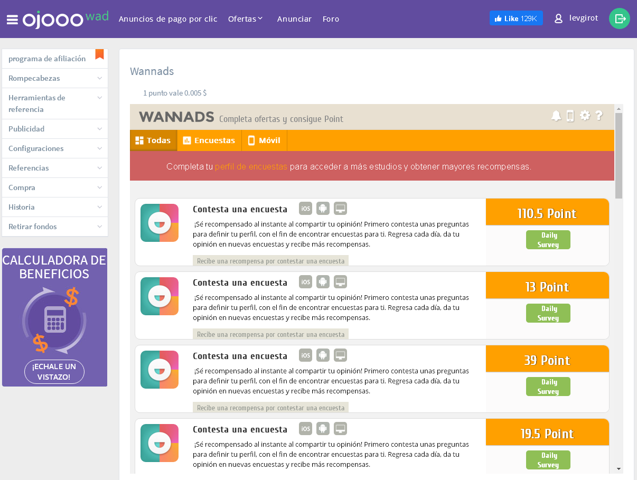Click the survey app thumbnail of the 39 Point offer
Image resolution: width=637 pixels, height=480 pixels.
coord(160,370)
